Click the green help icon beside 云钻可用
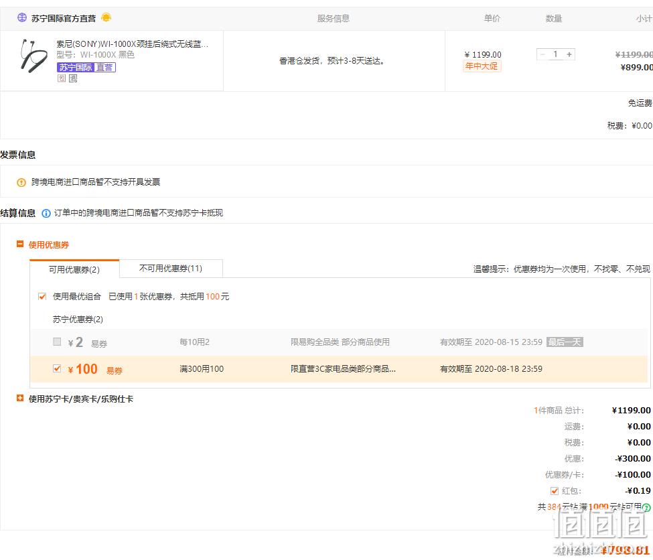The image size is (653, 560). [646, 508]
